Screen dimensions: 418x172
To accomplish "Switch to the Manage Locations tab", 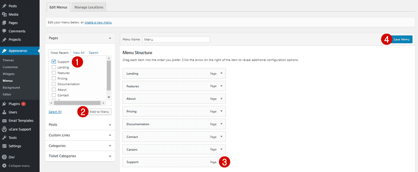I will click(89, 7).
